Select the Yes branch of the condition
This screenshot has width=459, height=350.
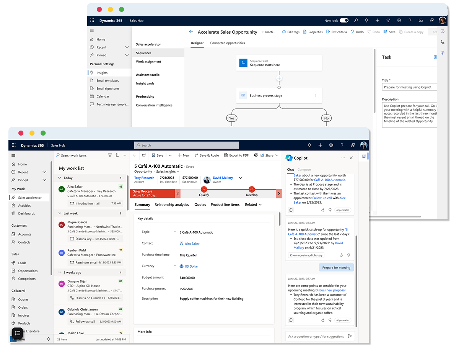click(231, 118)
